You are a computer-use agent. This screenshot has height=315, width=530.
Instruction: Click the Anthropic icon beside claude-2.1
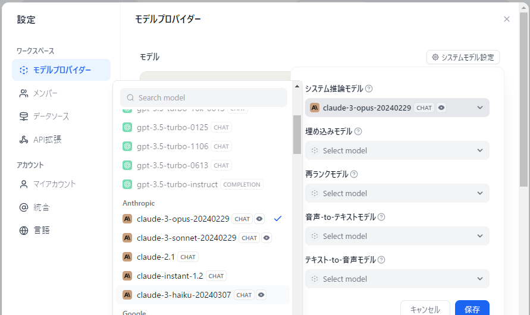coord(127,257)
